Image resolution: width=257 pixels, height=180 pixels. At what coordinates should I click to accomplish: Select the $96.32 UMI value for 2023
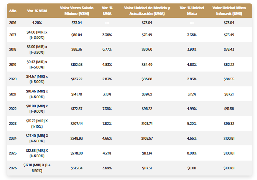pos(229,124)
